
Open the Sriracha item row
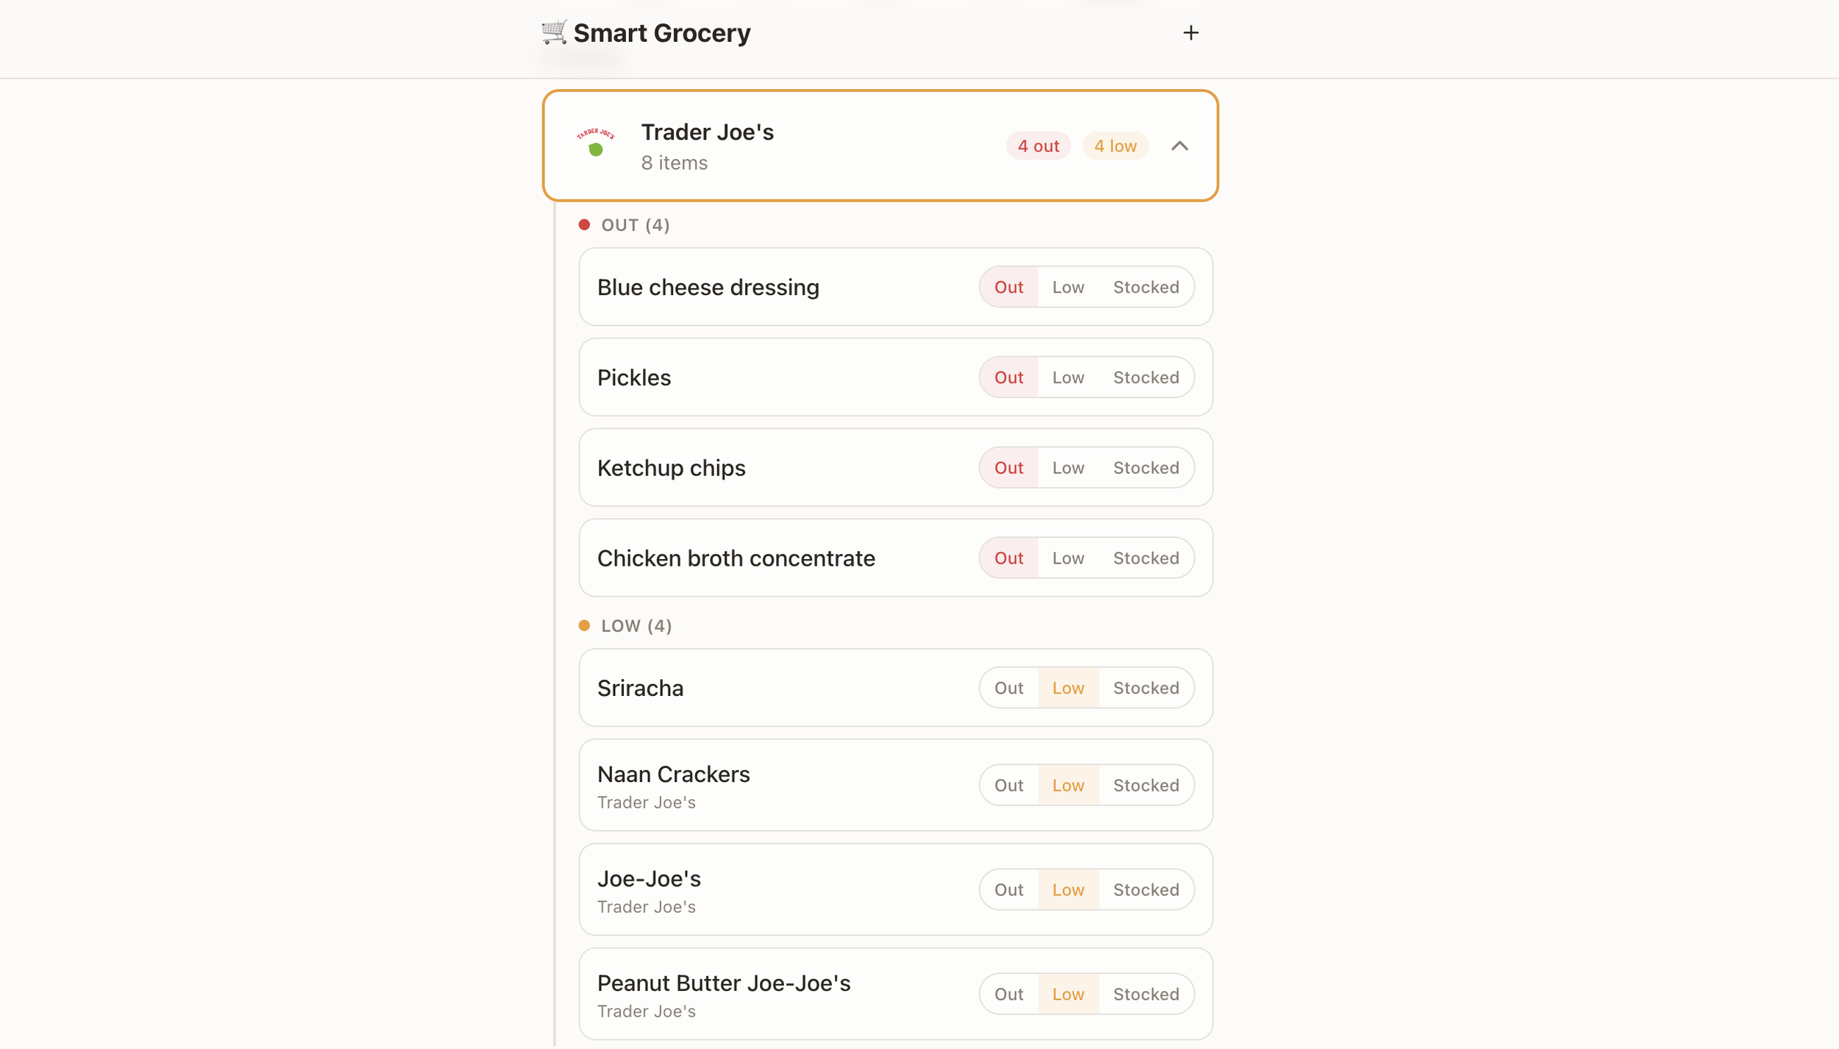[895, 688]
